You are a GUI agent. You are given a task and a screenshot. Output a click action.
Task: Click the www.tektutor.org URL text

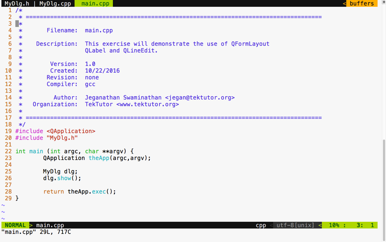point(148,104)
